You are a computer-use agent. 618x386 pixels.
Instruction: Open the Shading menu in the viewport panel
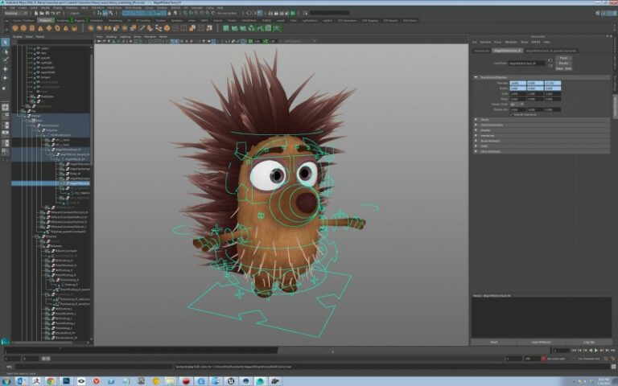(113, 36)
